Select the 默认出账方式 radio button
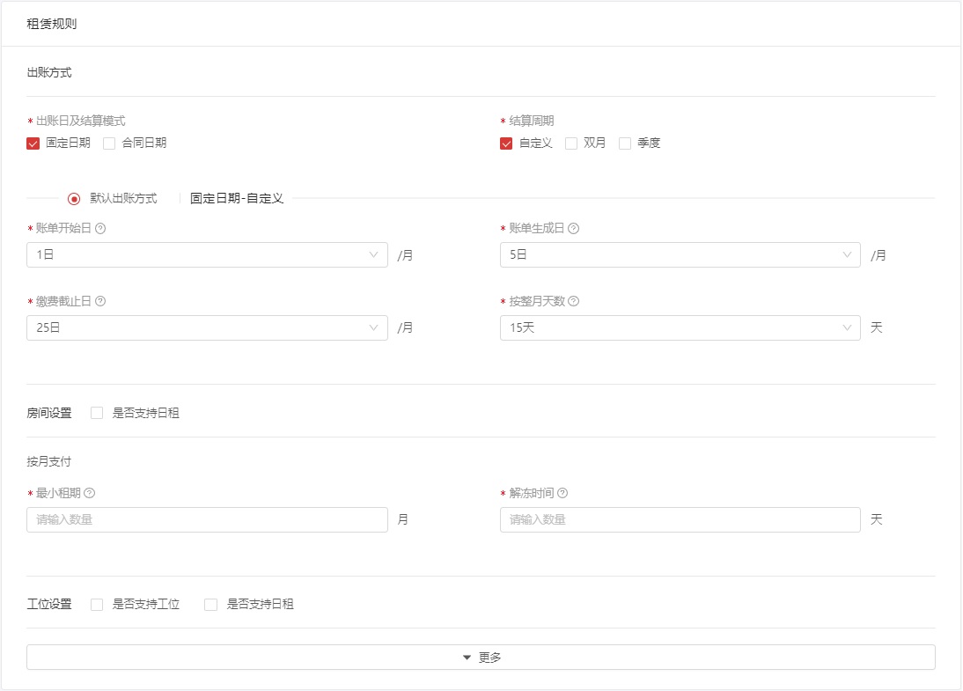Viewport: 963px width, 691px height. click(74, 199)
